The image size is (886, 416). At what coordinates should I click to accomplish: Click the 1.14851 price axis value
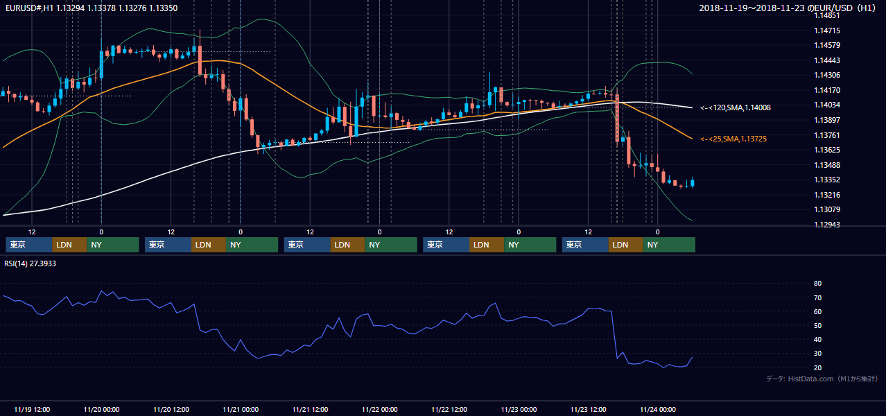(x=828, y=15)
